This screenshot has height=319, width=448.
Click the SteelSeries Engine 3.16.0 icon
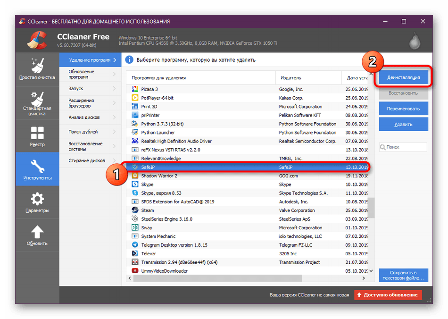[x=135, y=219]
